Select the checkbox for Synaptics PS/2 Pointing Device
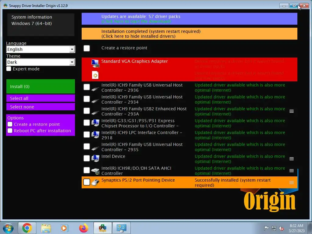This screenshot has height=234, width=312. [x=87, y=182]
